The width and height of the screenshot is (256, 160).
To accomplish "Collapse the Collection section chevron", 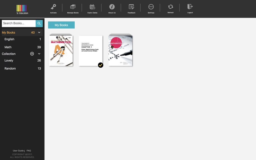I will [39, 54].
